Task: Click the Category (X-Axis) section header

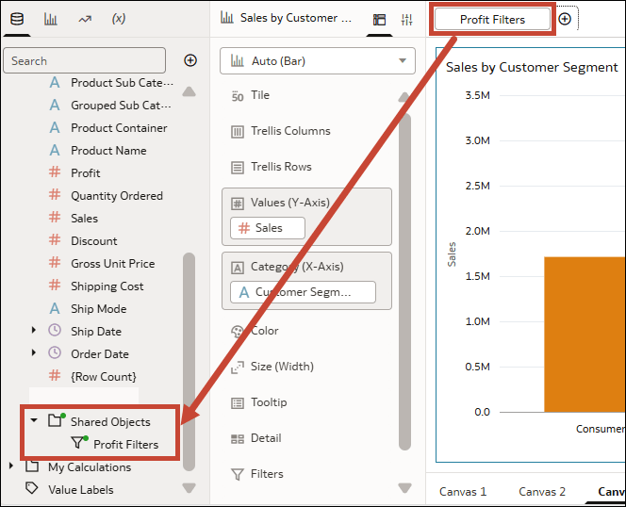Action: click(297, 267)
